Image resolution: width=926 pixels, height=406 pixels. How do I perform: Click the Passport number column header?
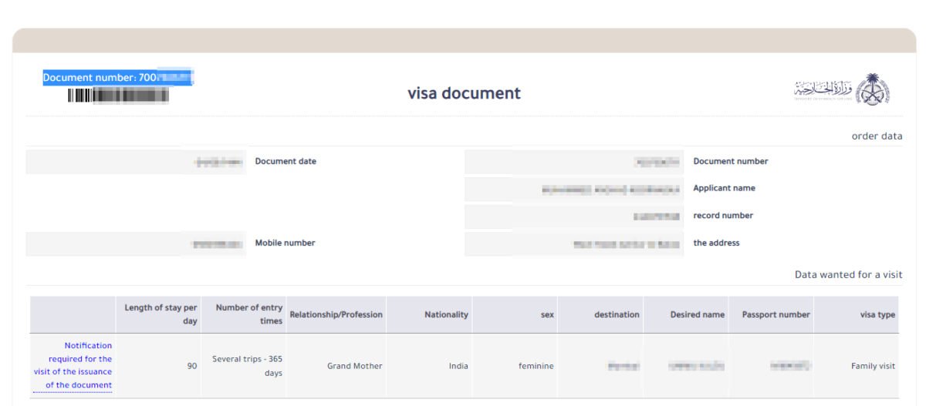tap(776, 314)
